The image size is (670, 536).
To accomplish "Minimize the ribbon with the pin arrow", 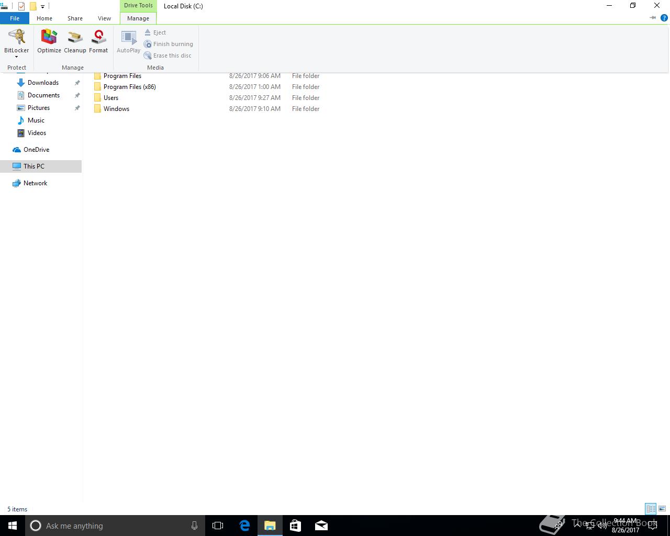I will click(x=653, y=18).
